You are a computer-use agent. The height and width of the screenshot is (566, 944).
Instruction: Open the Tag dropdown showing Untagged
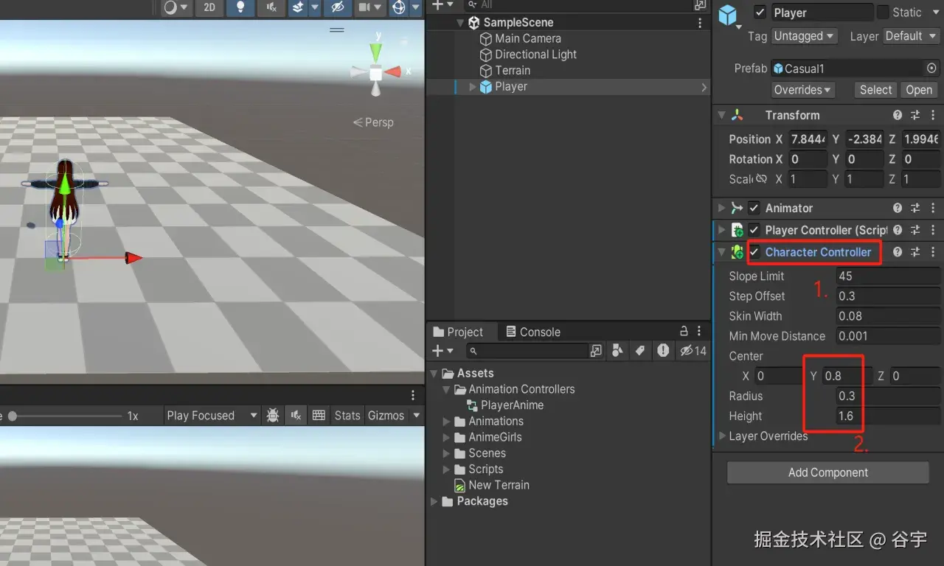pyautogui.click(x=804, y=36)
